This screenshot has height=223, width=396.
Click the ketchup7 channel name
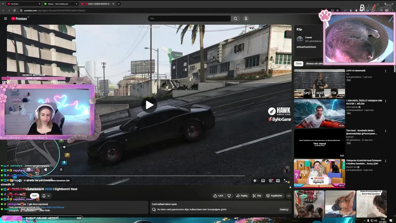pos(350,137)
